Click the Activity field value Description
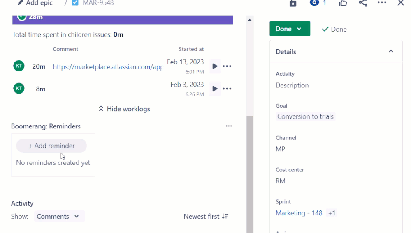The height and width of the screenshot is (233, 411). [292, 85]
